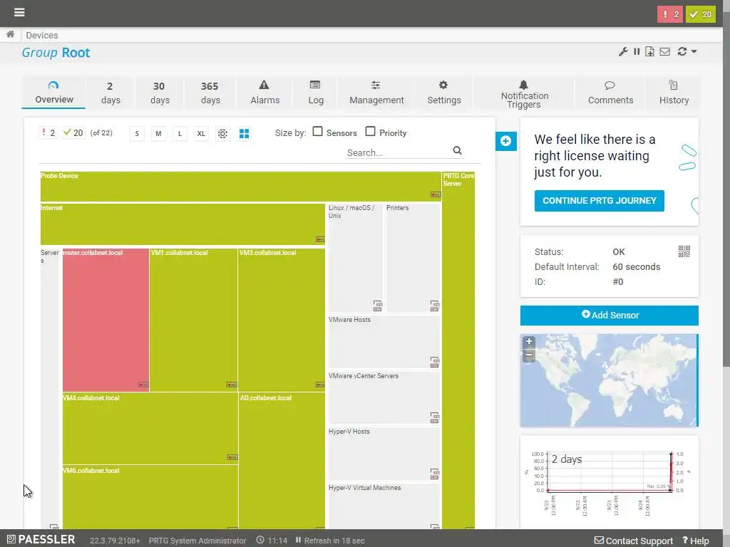Select the VM3.collabnet.local tile

(x=281, y=320)
